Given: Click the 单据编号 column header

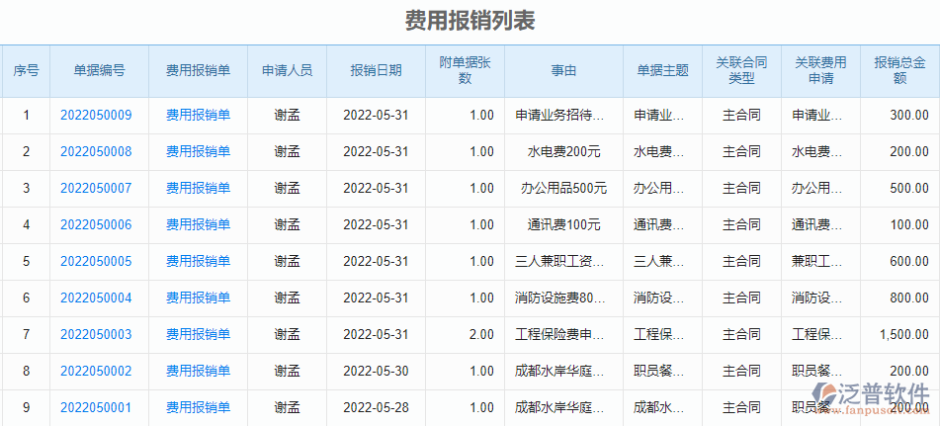Looking at the screenshot, I should [99, 71].
